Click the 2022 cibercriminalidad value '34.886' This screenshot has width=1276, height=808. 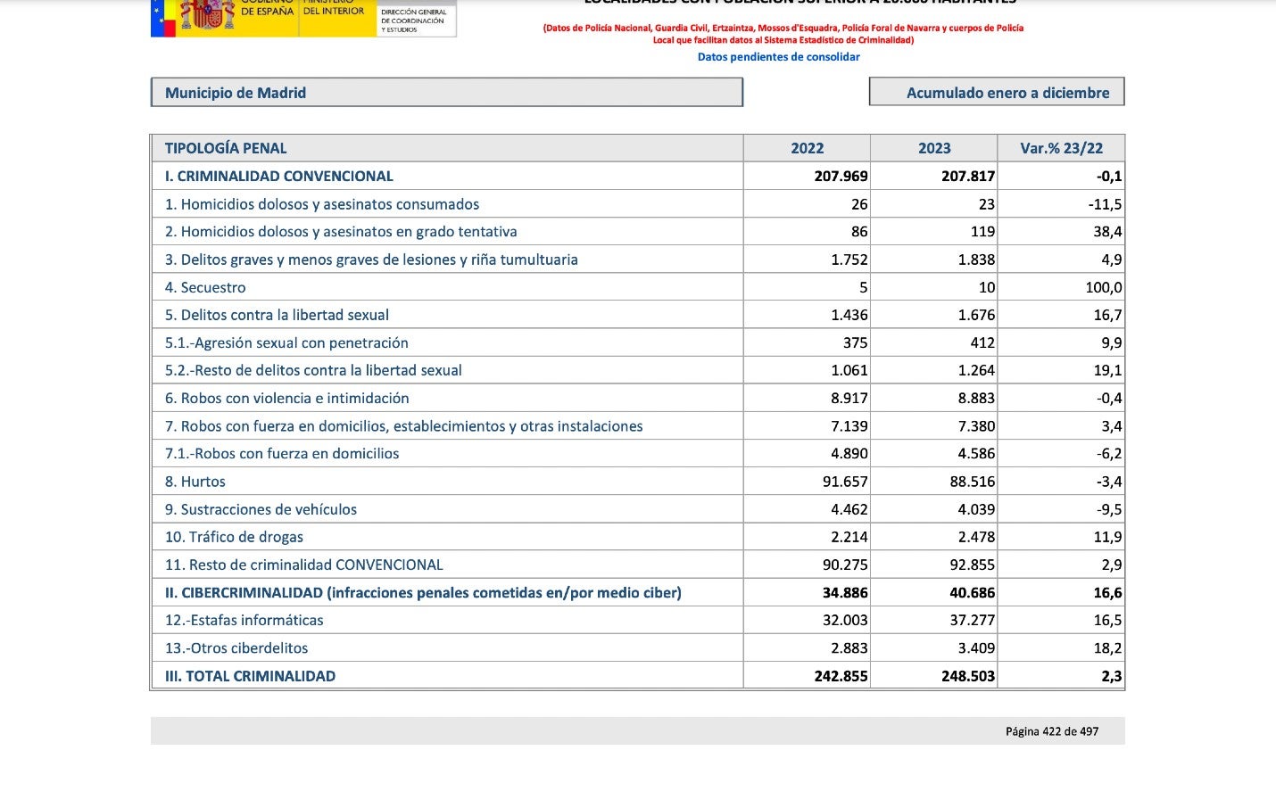845,592
